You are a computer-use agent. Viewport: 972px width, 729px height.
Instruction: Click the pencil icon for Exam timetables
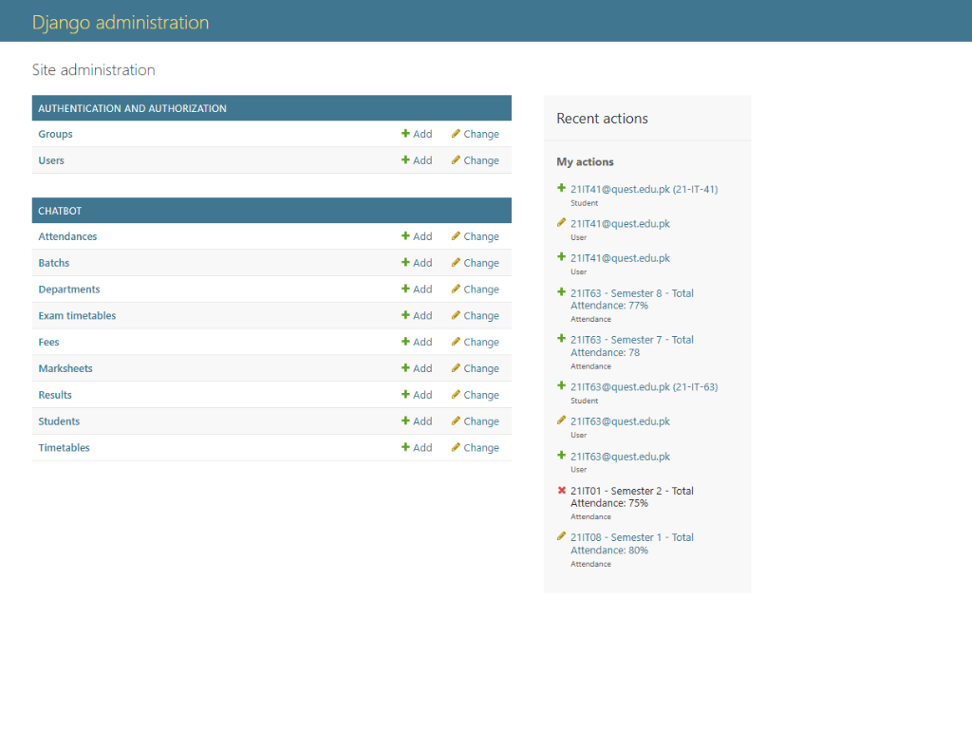tap(456, 315)
